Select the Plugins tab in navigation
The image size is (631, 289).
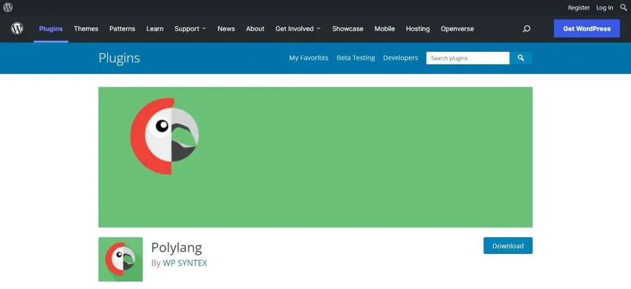click(50, 29)
